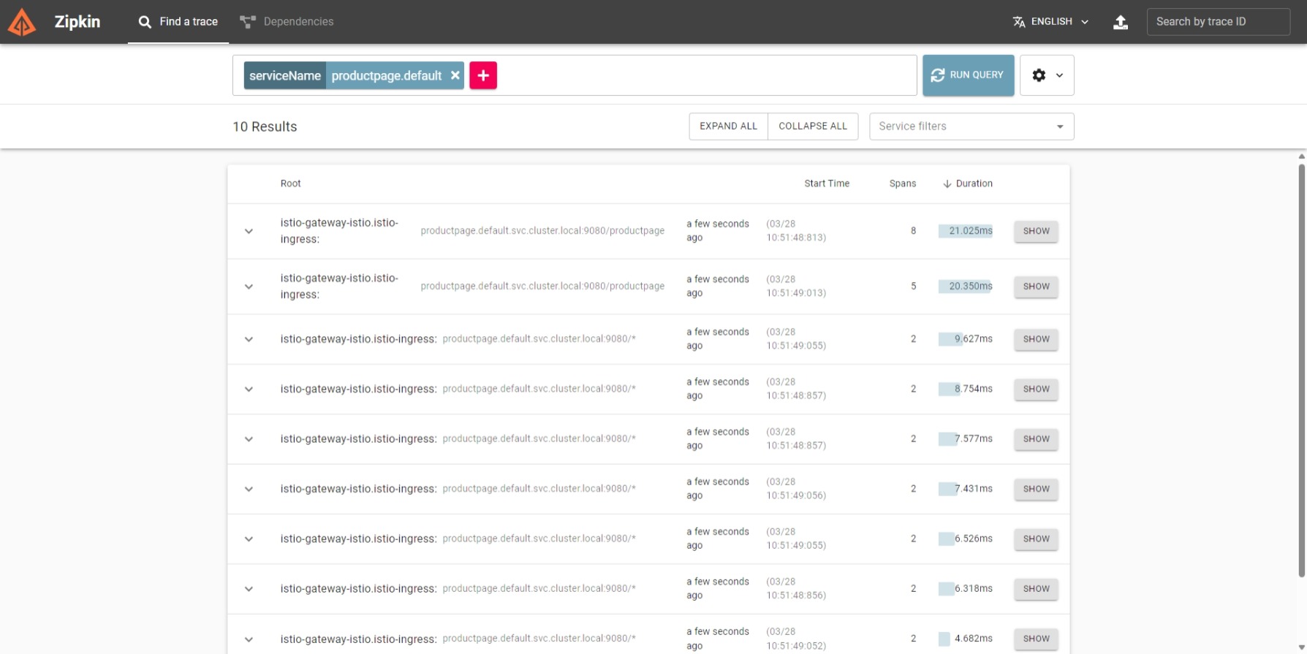Viewport: 1307px width, 654px height.
Task: Click the serviceName criterion label
Action: (x=285, y=76)
